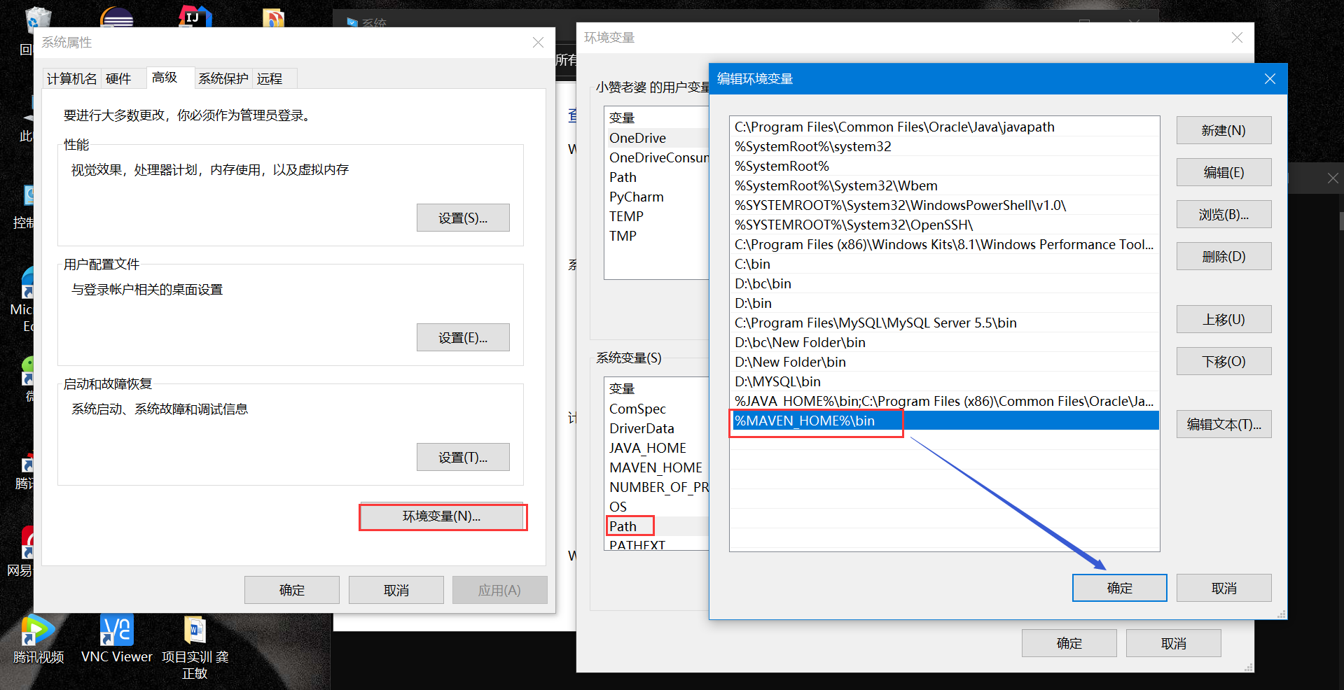Viewport: 1344px width, 690px height.
Task: Switch to the 系统保护 tab
Action: pos(223,79)
